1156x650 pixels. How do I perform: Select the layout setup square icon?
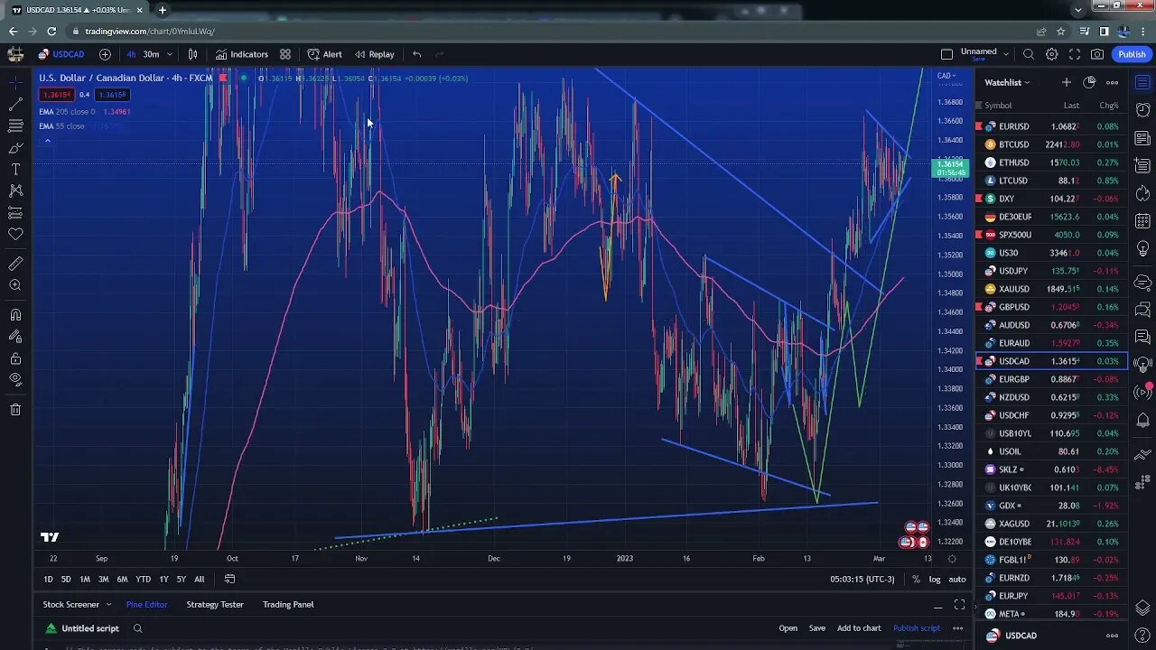pyautogui.click(x=946, y=54)
